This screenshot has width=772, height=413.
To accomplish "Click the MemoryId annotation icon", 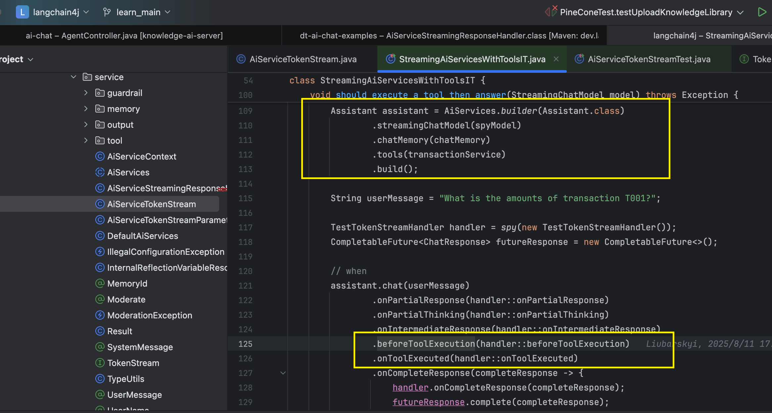I will pyautogui.click(x=100, y=284).
